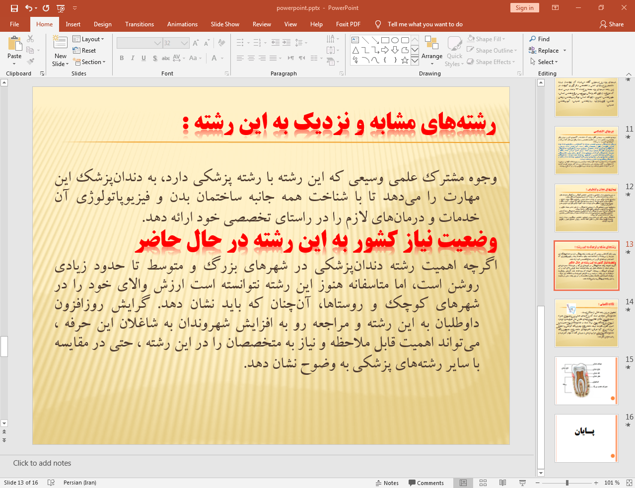The height and width of the screenshot is (488, 635).
Task: Click the Cut scissors icon
Action: tap(30, 39)
